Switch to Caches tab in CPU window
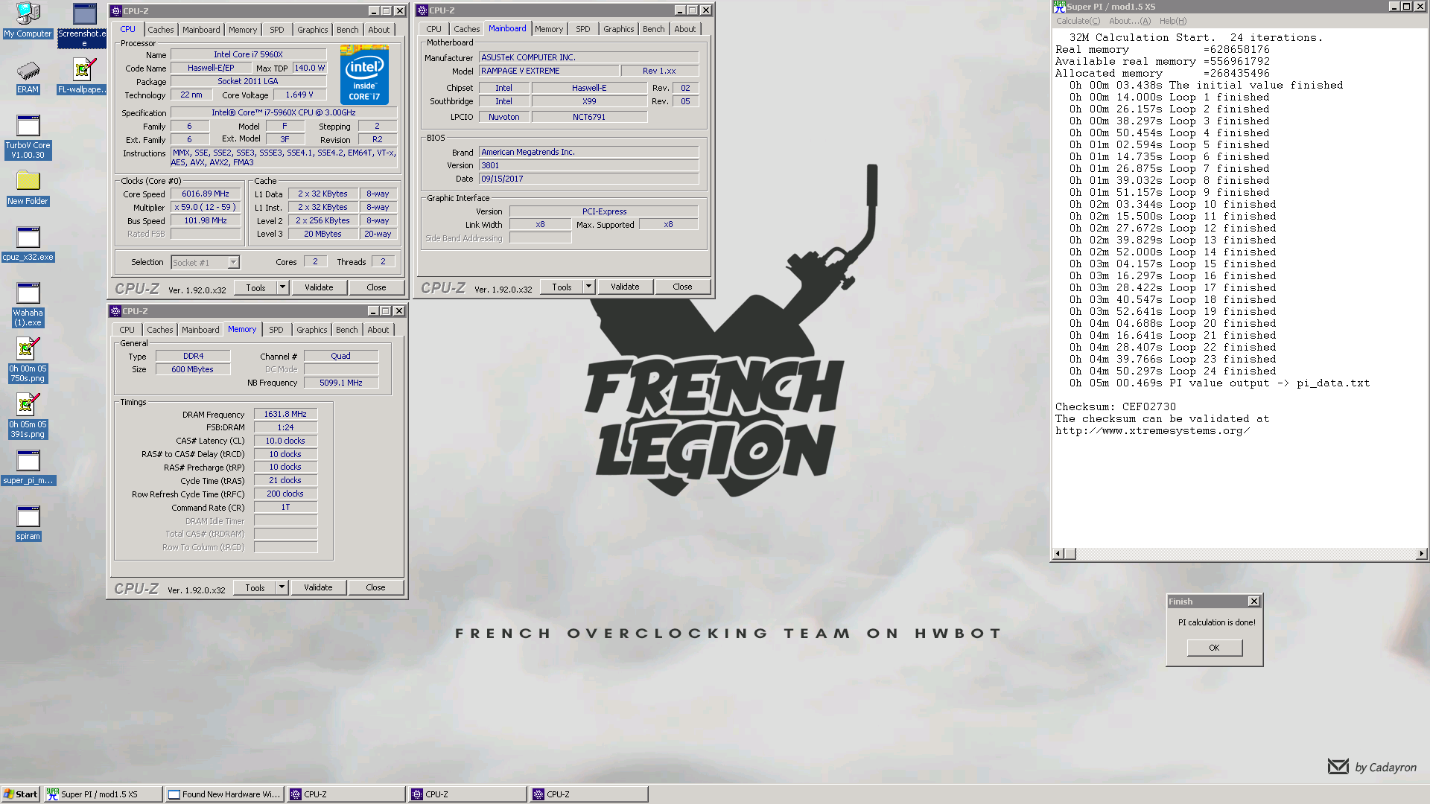 tap(160, 30)
